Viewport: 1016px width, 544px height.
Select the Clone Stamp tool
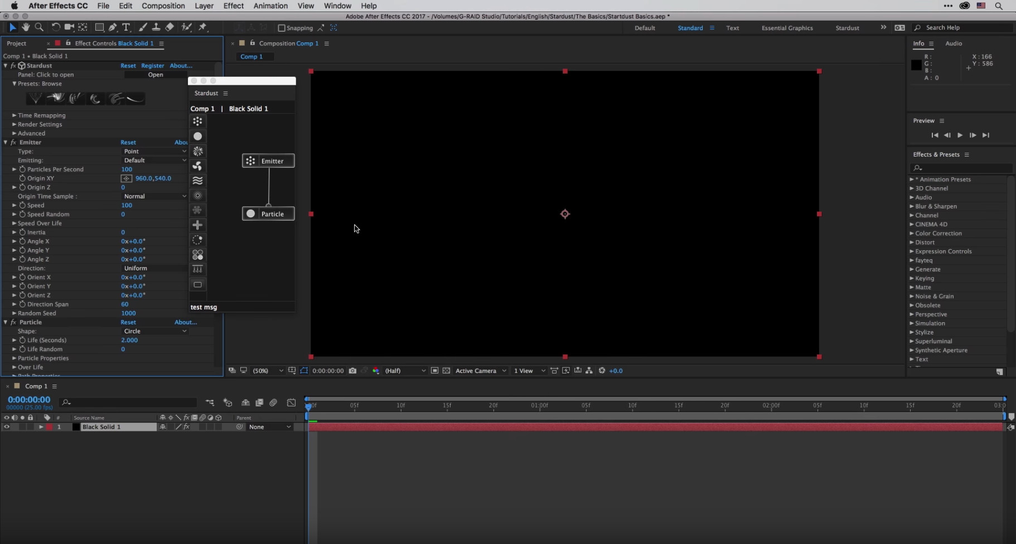156,27
